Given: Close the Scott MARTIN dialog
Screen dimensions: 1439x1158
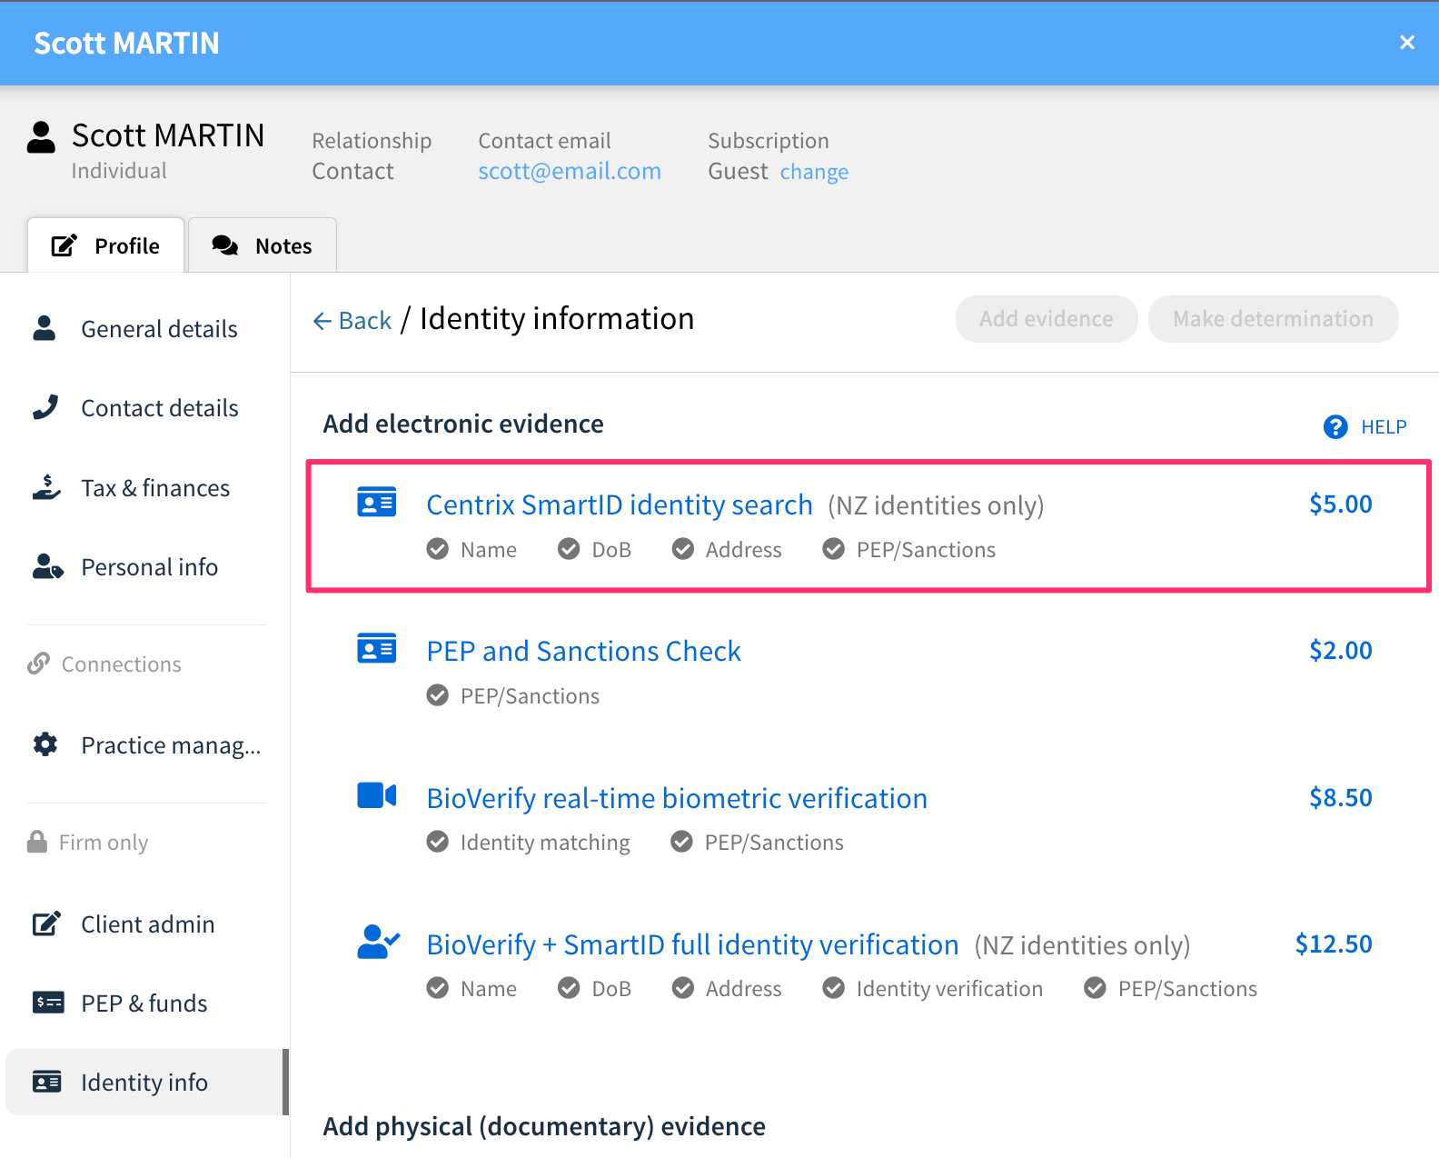Looking at the screenshot, I should click(x=1407, y=43).
